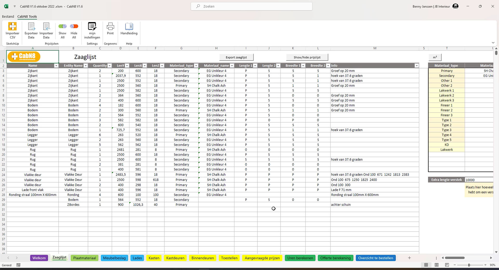Click the m² button
This screenshot has width=499, height=270.
(x=435, y=57)
